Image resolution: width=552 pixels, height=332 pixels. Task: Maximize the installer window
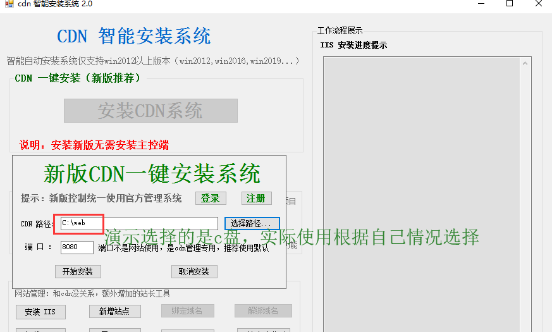coord(510,4)
